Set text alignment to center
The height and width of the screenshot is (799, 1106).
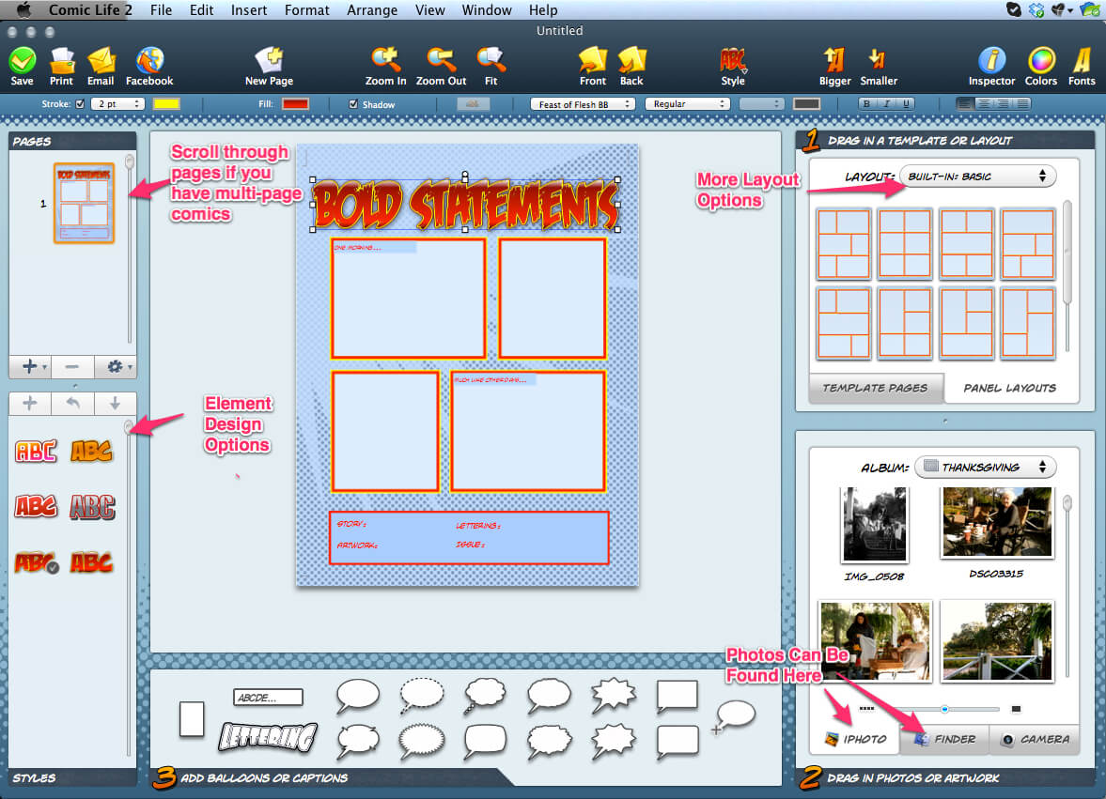coord(983,103)
